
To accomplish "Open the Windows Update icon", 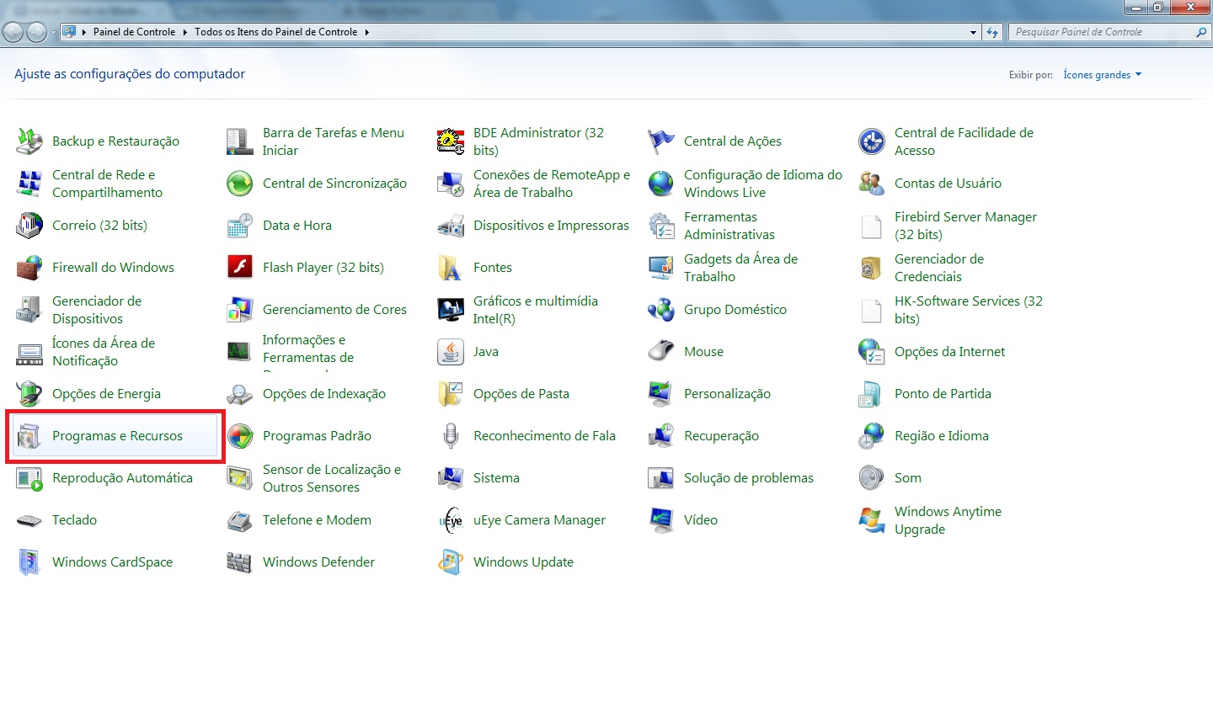I will click(451, 562).
